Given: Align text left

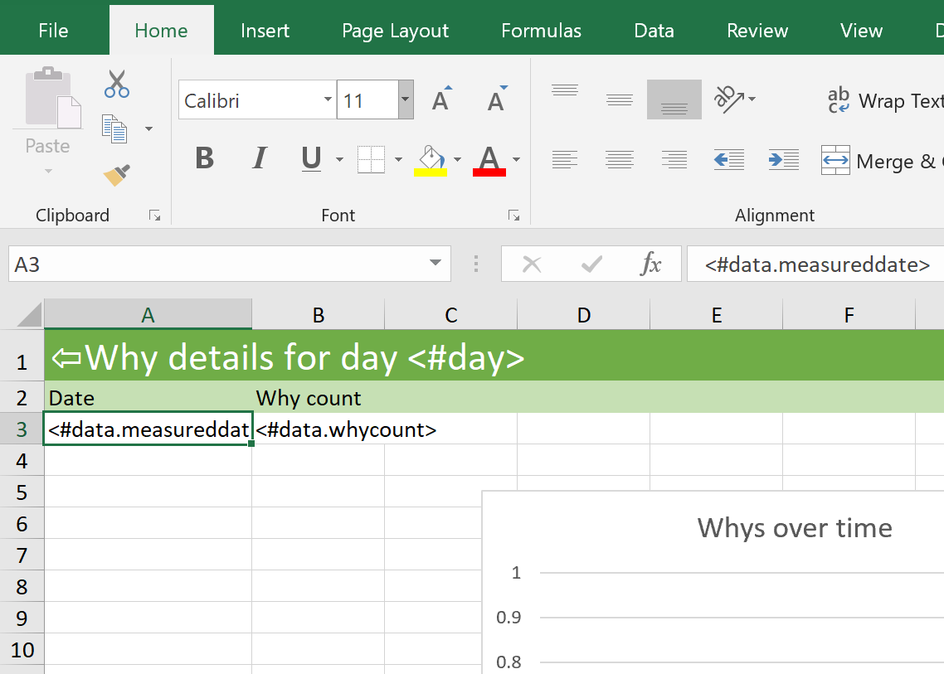Looking at the screenshot, I should pyautogui.click(x=565, y=159).
